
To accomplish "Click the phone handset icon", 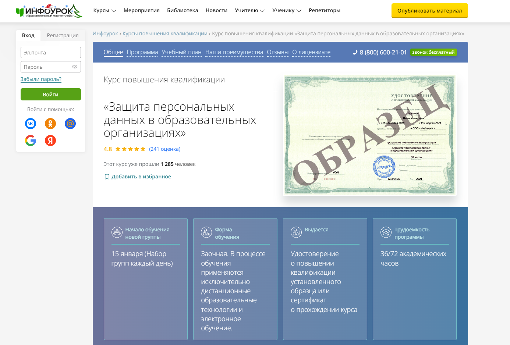I will (355, 52).
